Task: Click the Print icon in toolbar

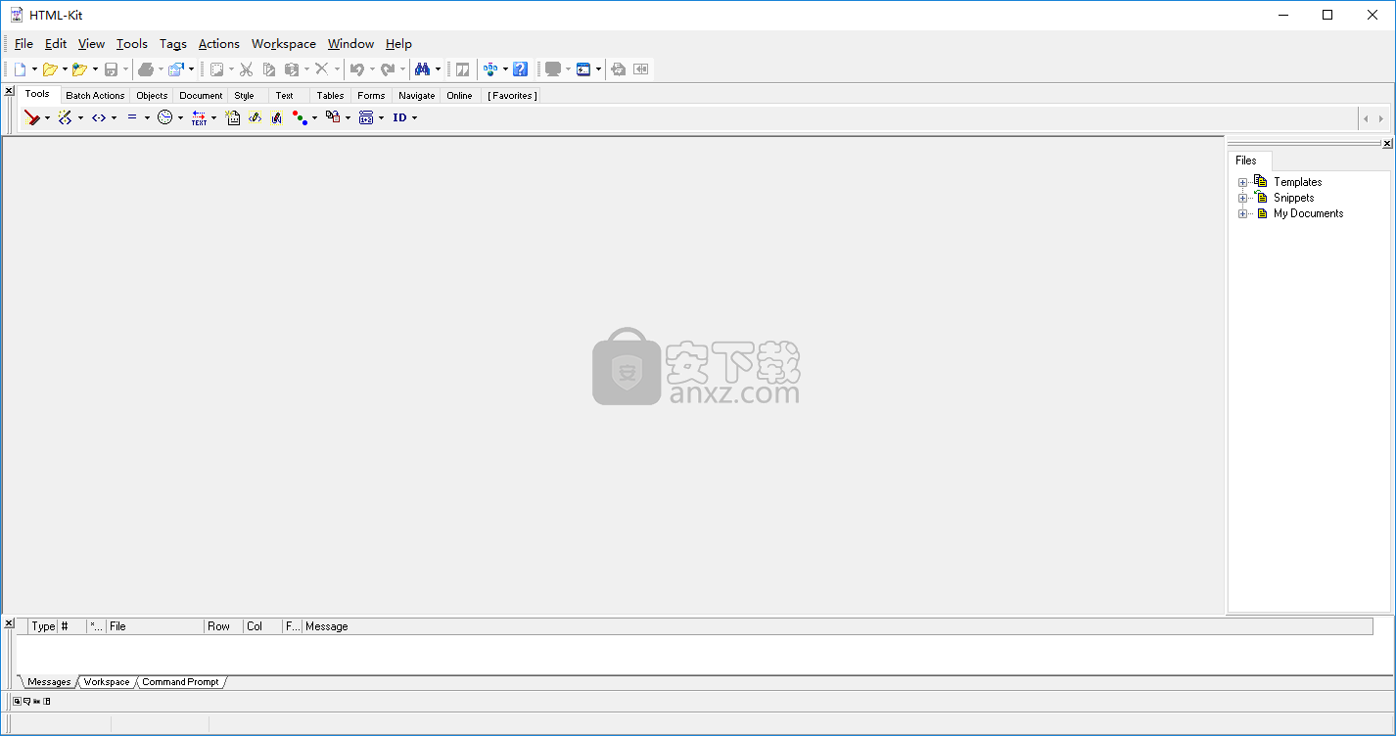Action: (146, 69)
